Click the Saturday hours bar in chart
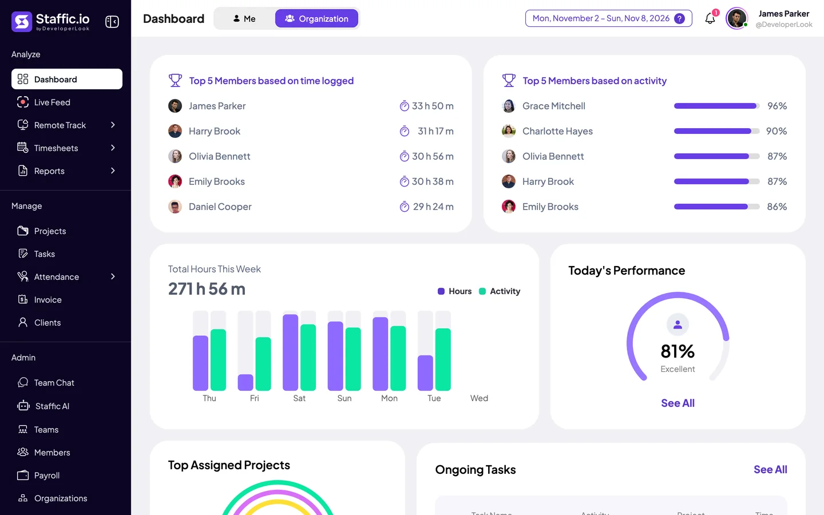The image size is (824, 515). [291, 352]
